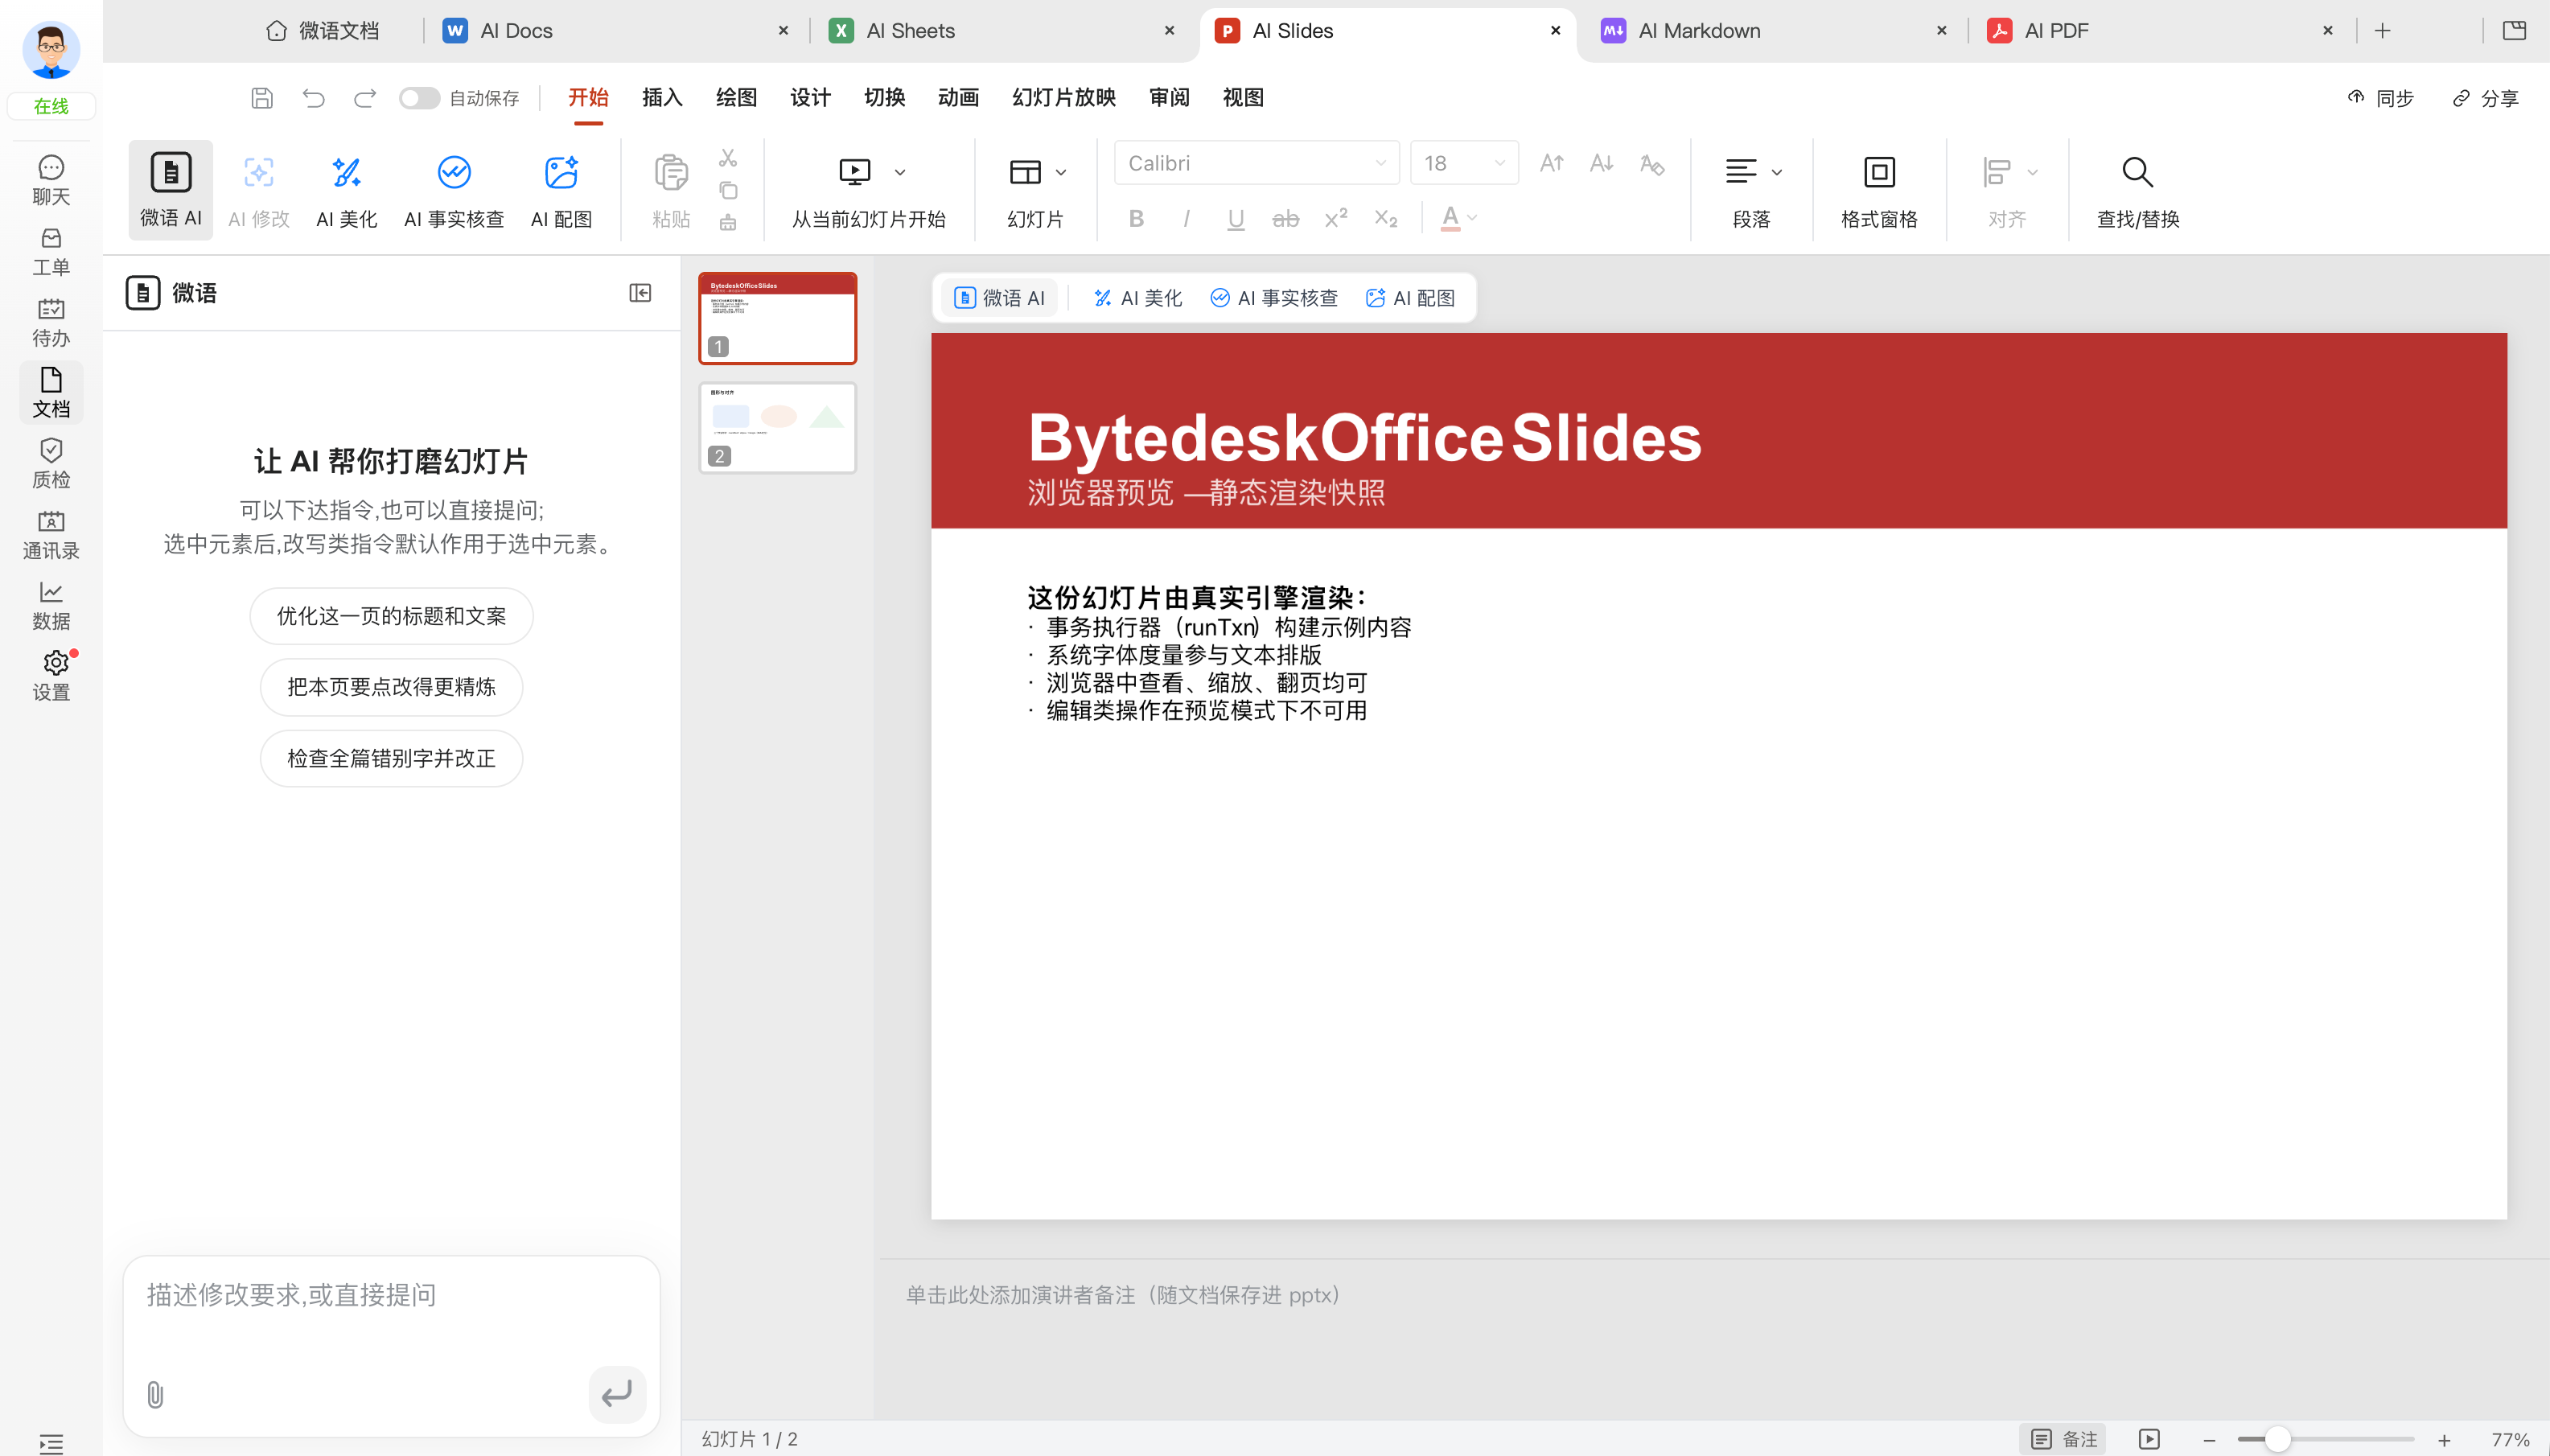Open 聊天 in the left sidebar
Screen dimensions: 2550x1456
pos(51,180)
